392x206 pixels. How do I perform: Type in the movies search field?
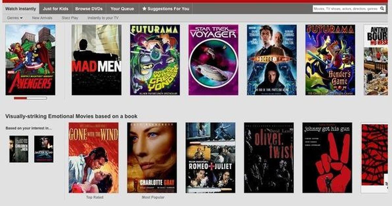coord(346,9)
